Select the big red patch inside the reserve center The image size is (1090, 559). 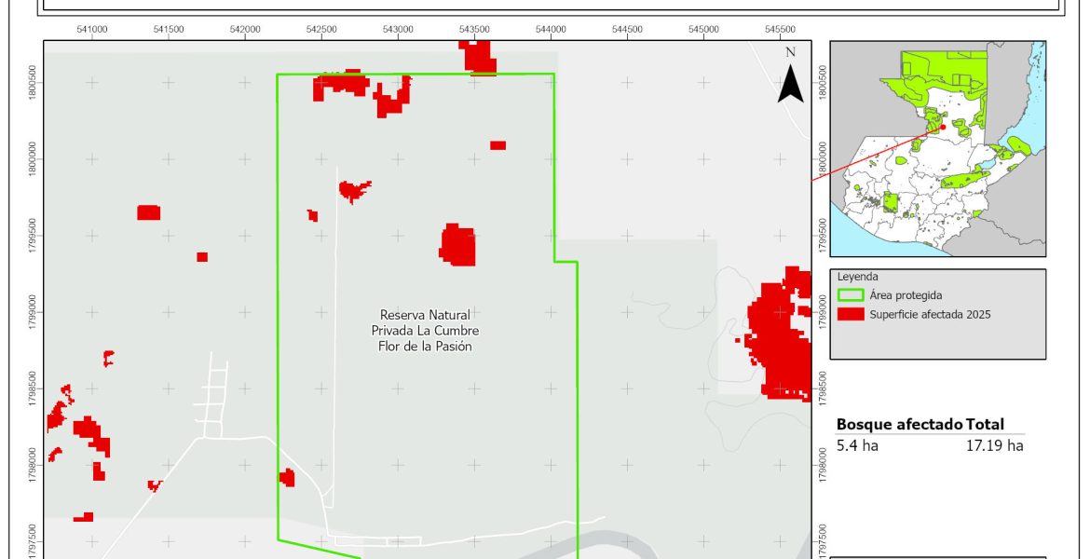click(x=458, y=245)
